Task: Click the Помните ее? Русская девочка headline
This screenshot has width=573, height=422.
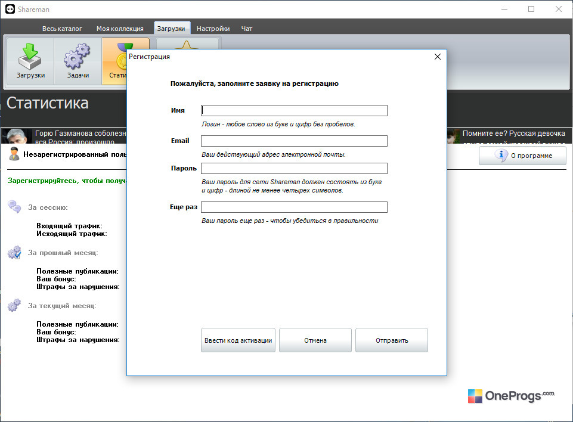Action: pos(513,134)
